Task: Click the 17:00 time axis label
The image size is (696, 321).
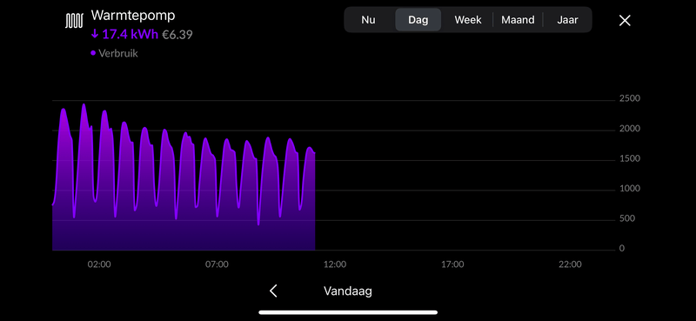Action: (452, 264)
